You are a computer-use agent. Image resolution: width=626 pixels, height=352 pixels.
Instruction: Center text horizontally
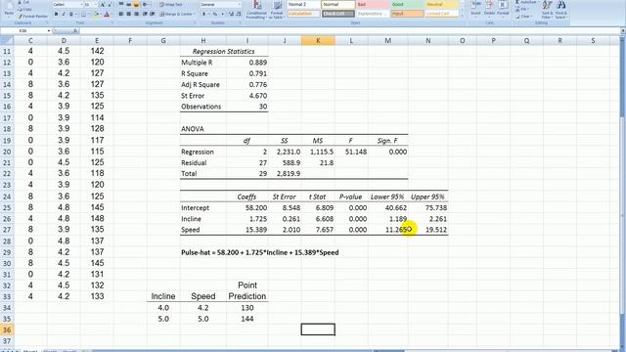(x=128, y=14)
